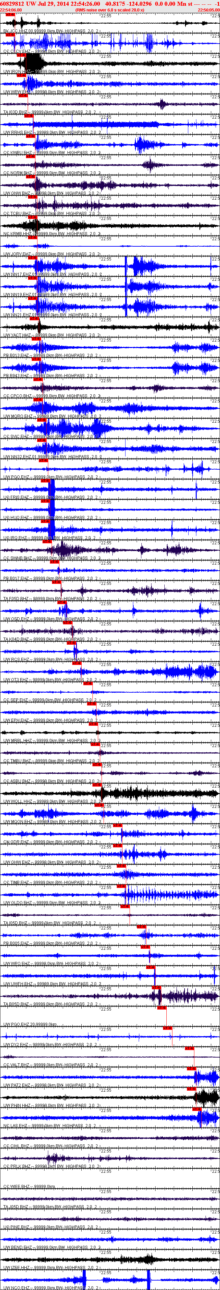Select the 'UW MOON EHZ' station label

(x=18, y=821)
